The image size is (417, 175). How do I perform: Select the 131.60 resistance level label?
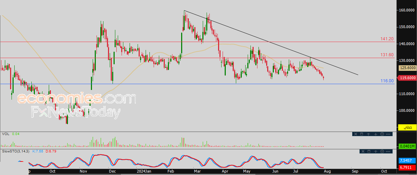point(386,55)
